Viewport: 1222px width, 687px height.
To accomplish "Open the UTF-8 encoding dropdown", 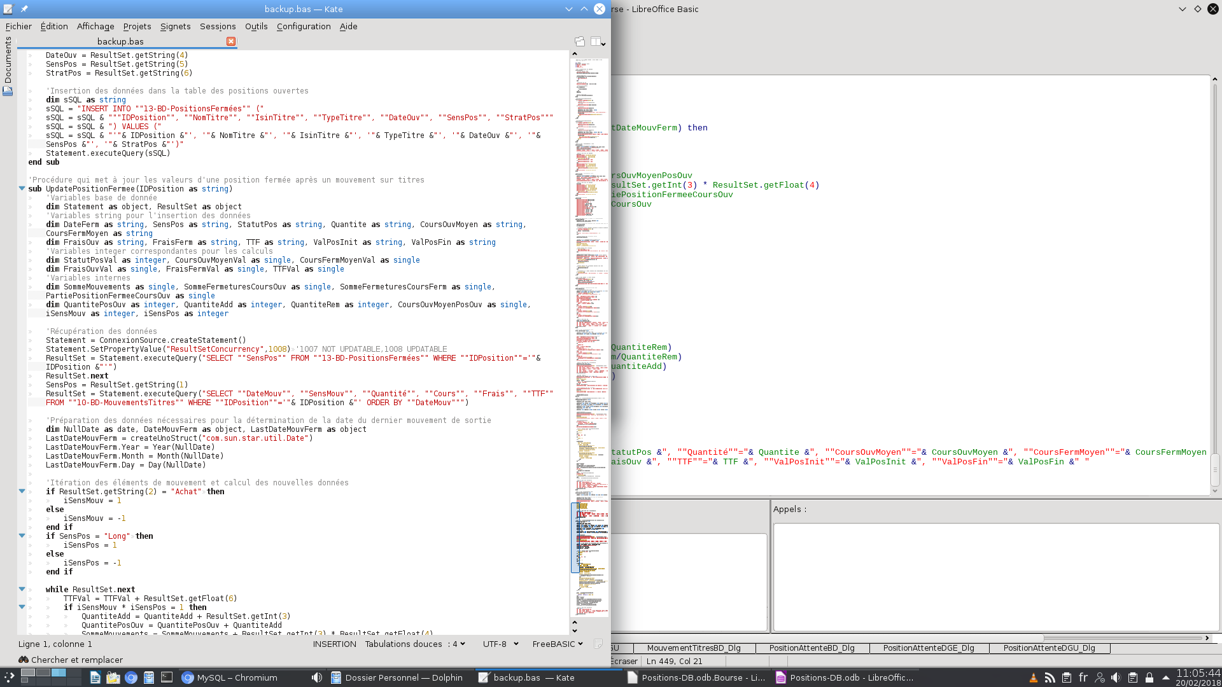I will (500, 644).
